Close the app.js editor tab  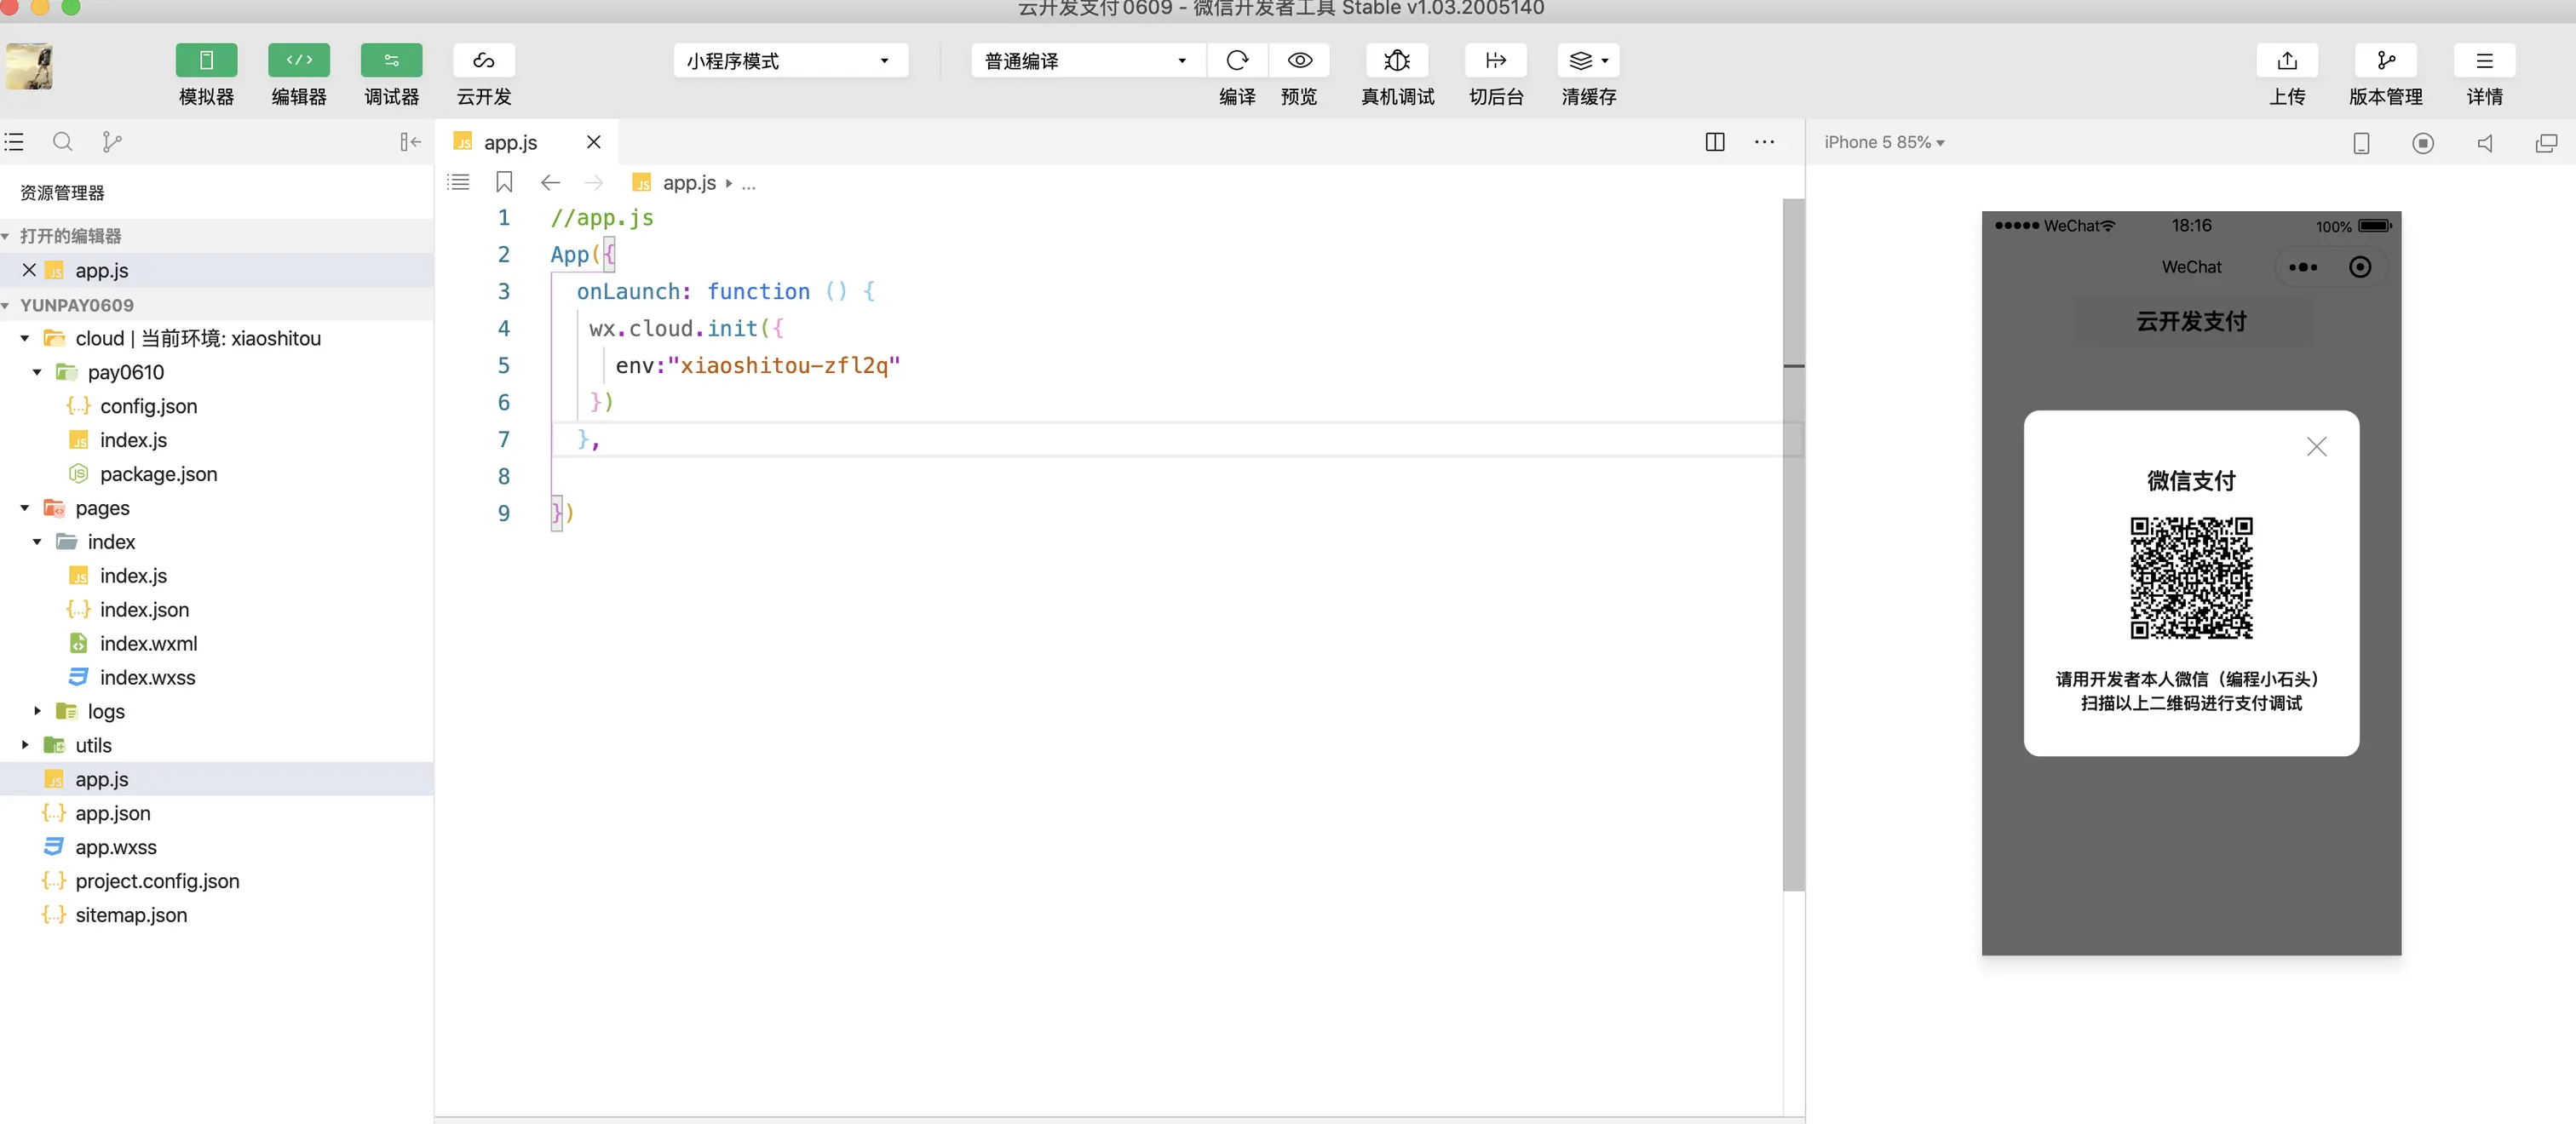[x=593, y=142]
